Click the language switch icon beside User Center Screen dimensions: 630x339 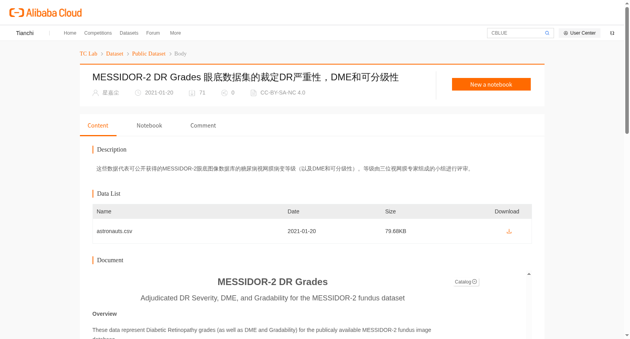point(612,33)
